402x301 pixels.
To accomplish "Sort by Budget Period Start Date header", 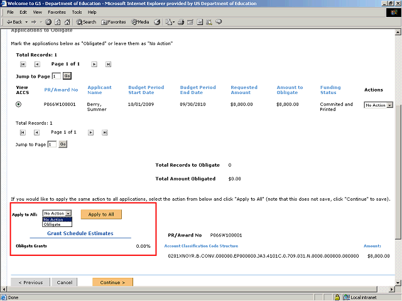I will coord(146,90).
